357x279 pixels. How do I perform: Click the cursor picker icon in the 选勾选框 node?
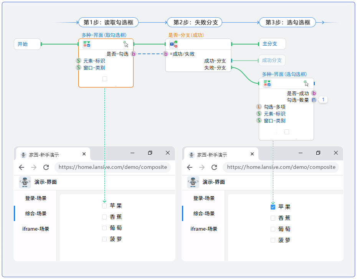pyautogui.click(x=306, y=84)
